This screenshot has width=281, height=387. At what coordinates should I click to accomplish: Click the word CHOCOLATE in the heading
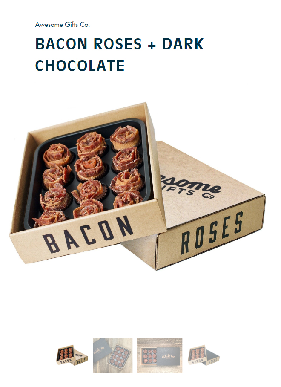(80, 65)
